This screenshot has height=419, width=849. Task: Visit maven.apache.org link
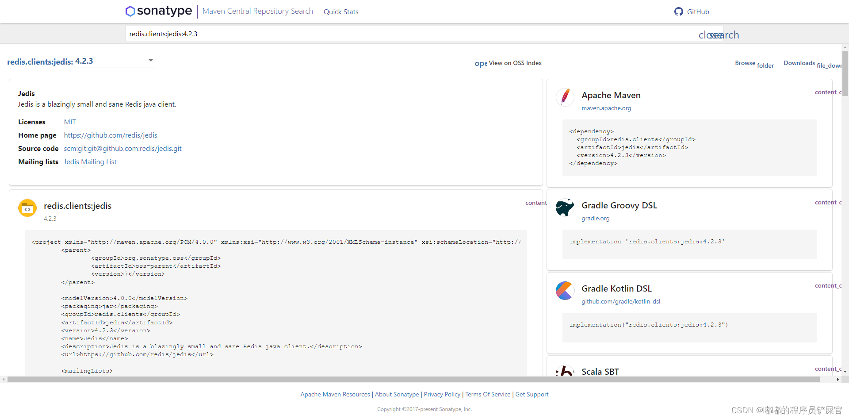[606, 108]
